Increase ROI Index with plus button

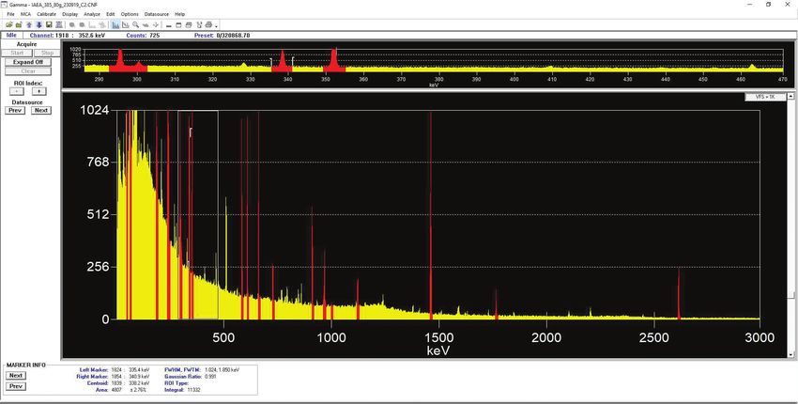point(39,92)
